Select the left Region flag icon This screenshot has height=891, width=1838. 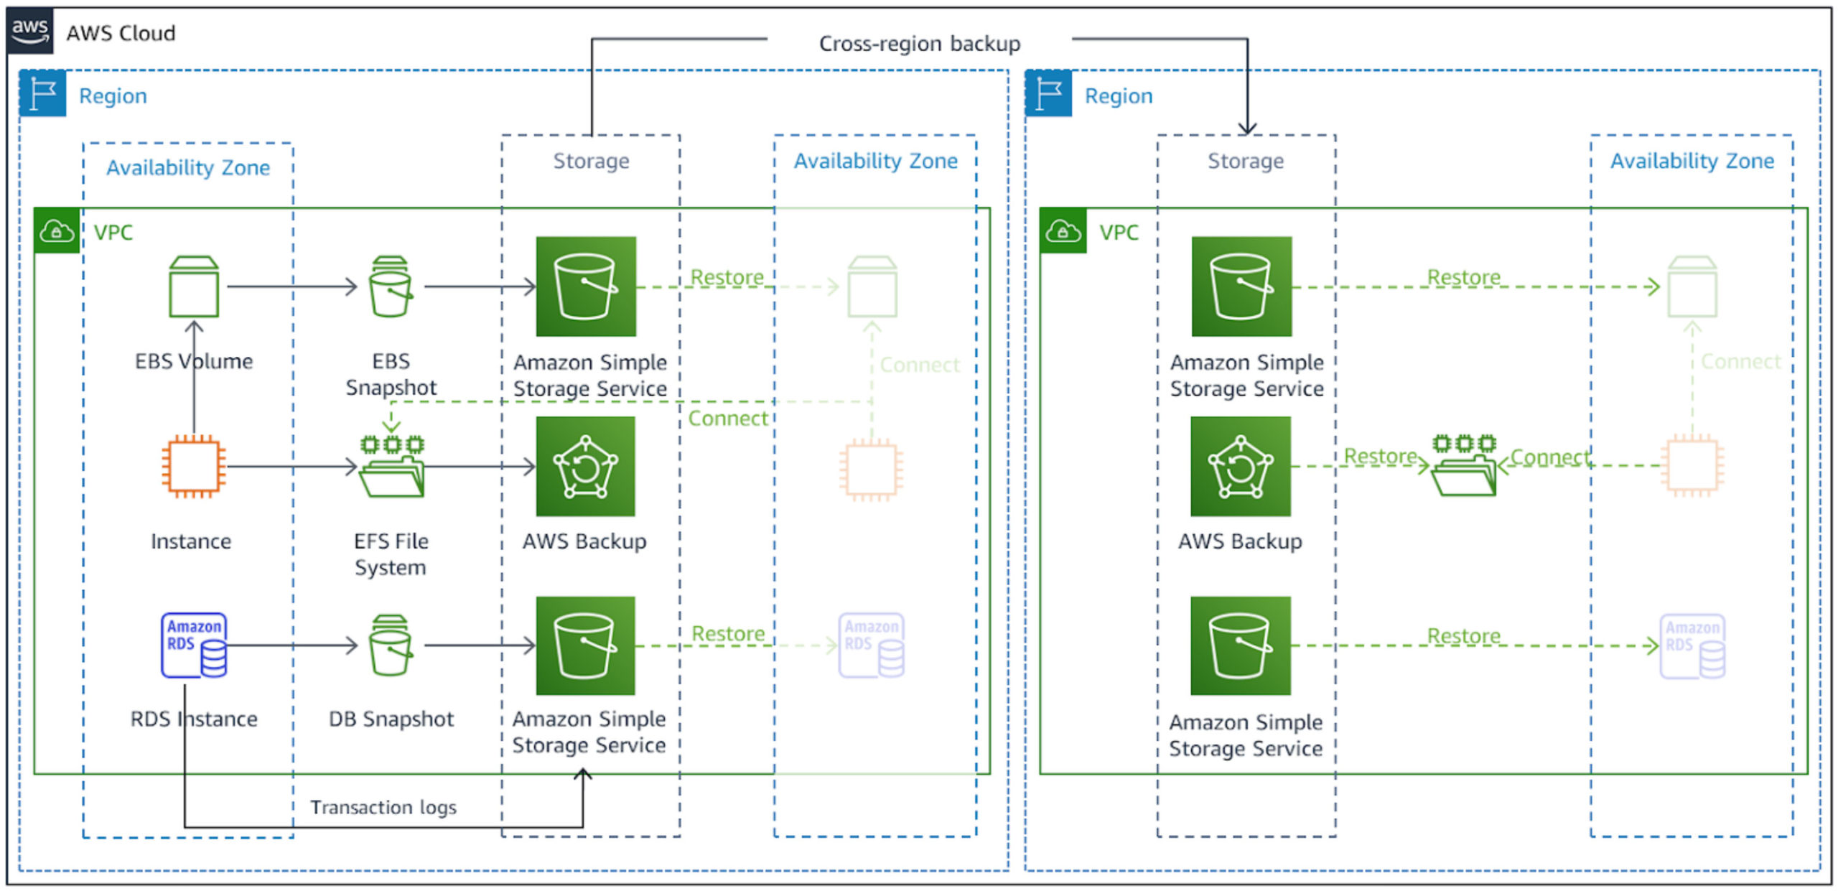(x=43, y=93)
